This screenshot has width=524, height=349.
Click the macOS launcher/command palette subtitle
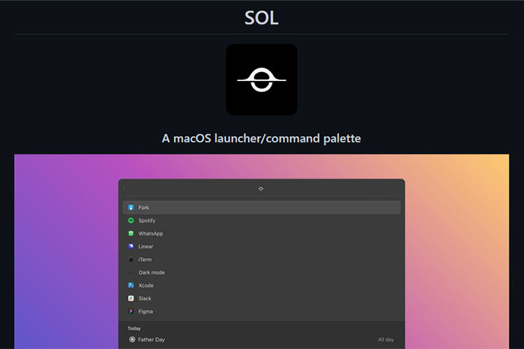tap(261, 138)
